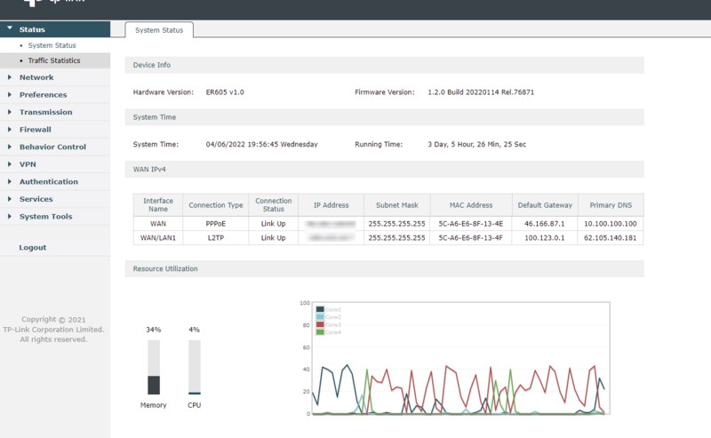This screenshot has width=711, height=438.
Task: Click the Core1 legend color swatch
Action: (x=320, y=309)
